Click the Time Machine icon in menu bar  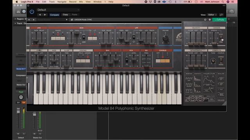click(x=170, y=2)
